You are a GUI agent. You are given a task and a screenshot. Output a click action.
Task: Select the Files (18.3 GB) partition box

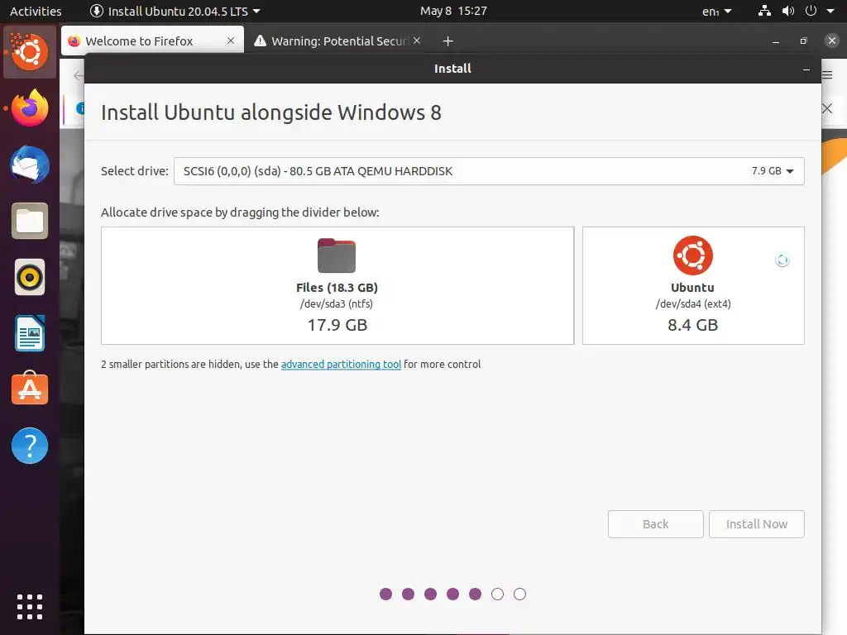click(337, 285)
